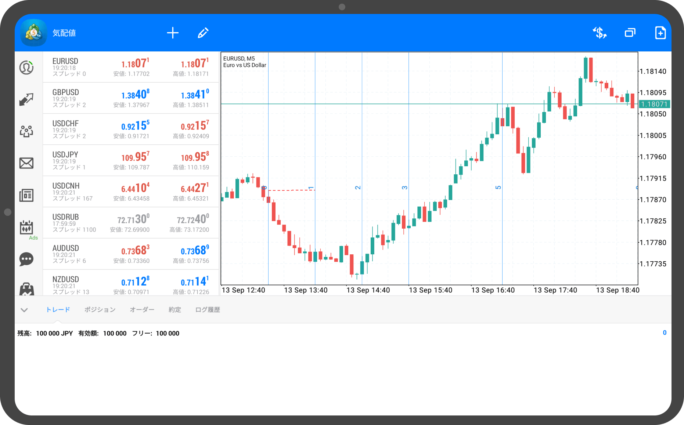The width and height of the screenshot is (684, 425).
Task: Open the quotes sidebar icon
Action: click(26, 68)
